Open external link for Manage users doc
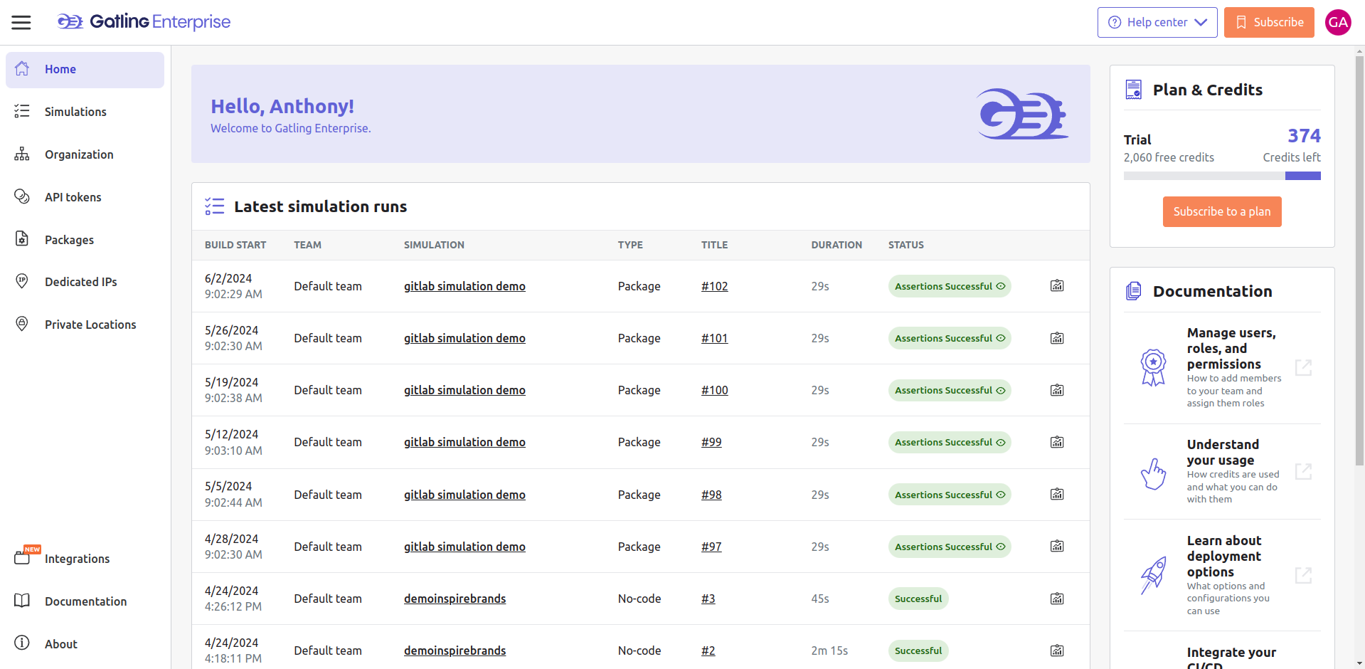The width and height of the screenshot is (1365, 669). (x=1302, y=367)
